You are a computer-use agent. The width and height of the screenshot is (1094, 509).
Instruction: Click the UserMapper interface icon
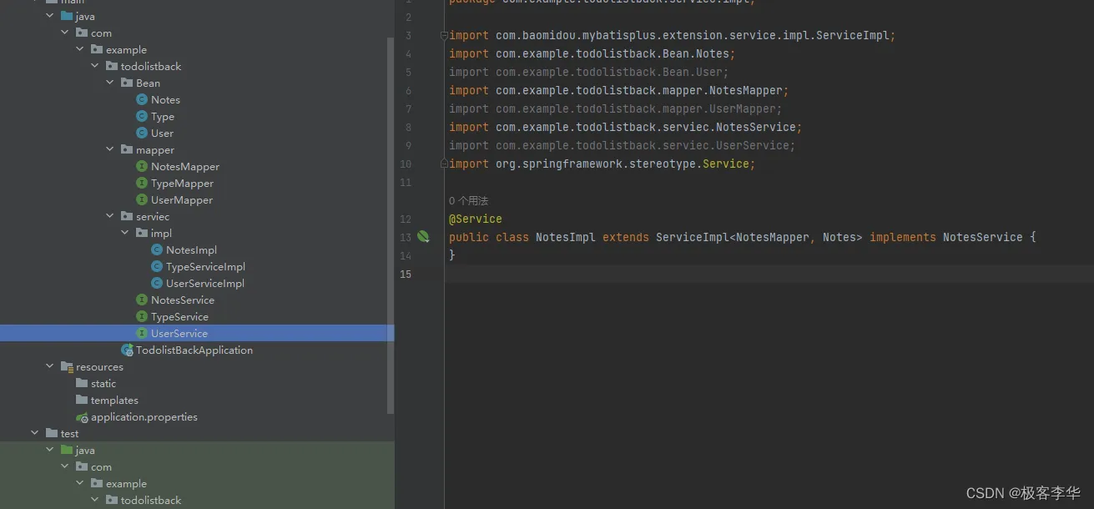point(142,199)
